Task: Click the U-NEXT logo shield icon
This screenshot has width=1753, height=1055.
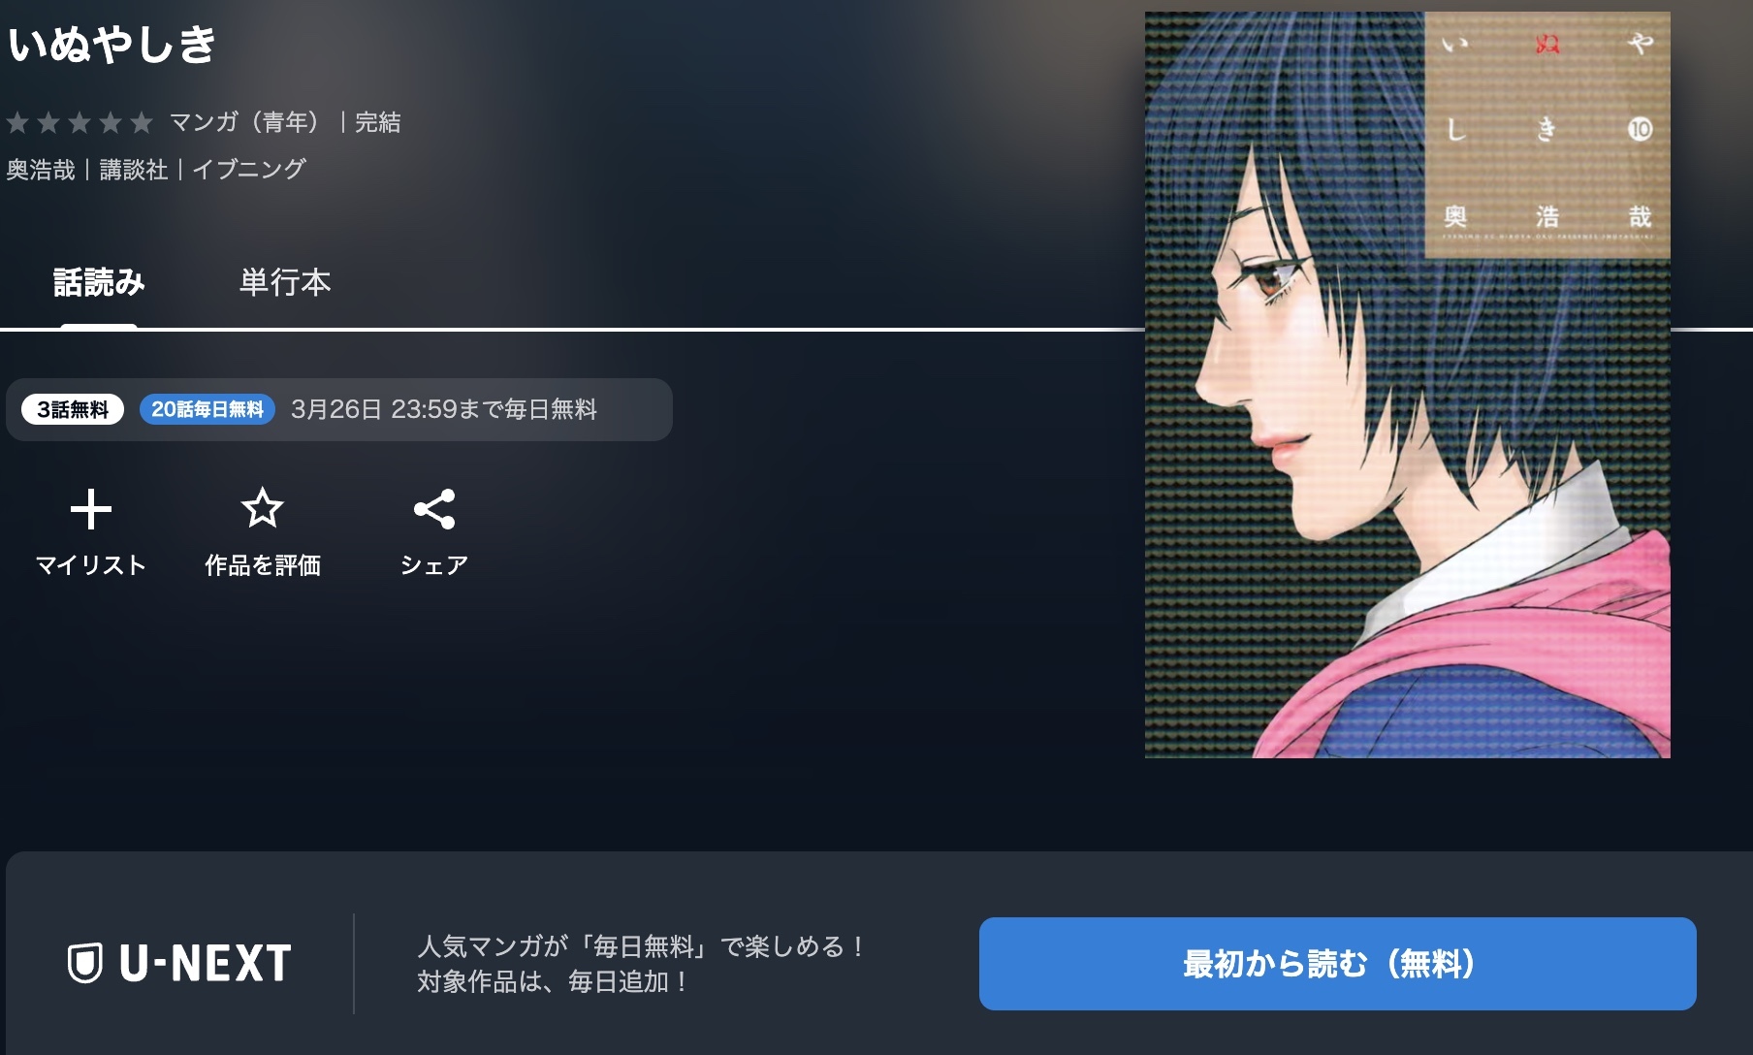Action: tap(85, 963)
